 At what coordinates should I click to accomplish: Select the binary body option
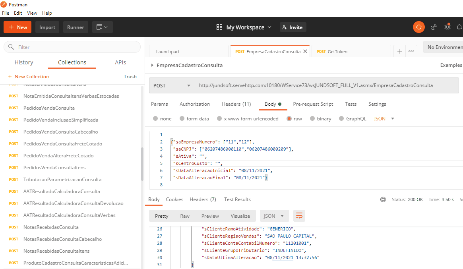(312, 119)
